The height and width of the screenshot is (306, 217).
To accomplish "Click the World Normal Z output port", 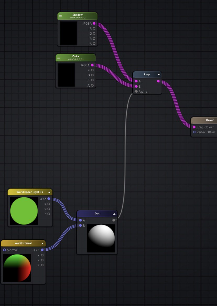I will (x=42, y=265).
